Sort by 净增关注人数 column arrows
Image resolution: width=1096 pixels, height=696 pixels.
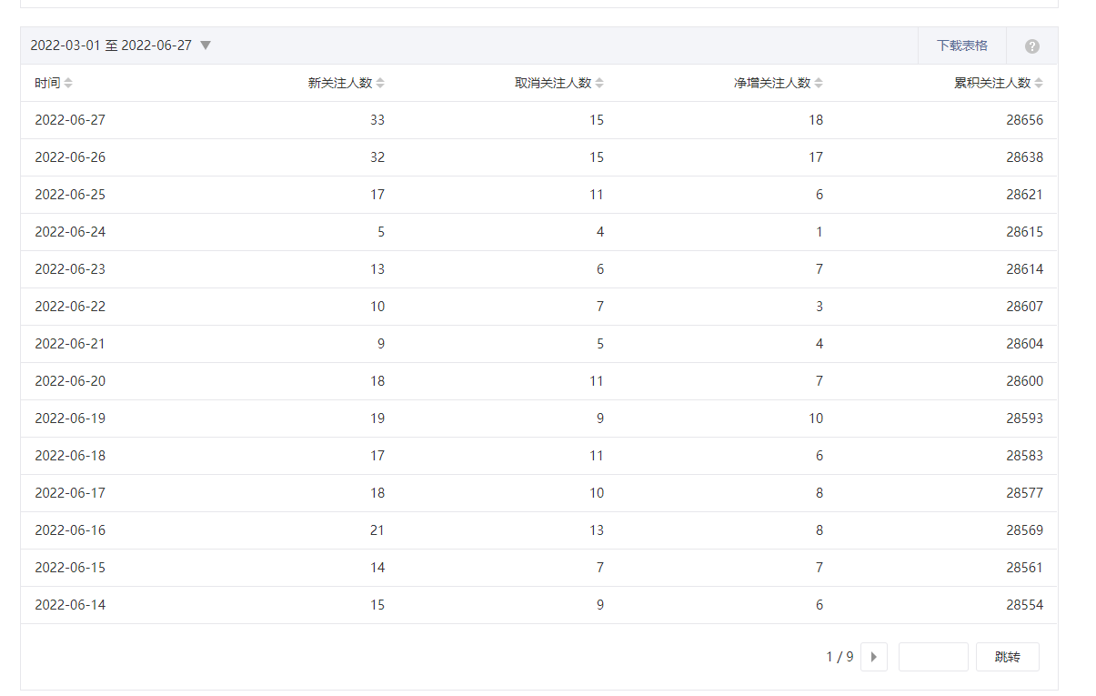tap(819, 83)
